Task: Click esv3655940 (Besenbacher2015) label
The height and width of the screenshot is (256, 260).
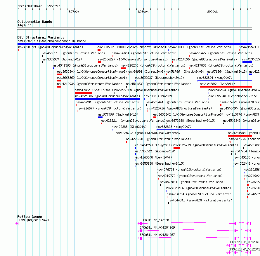Action: (x=233, y=96)
